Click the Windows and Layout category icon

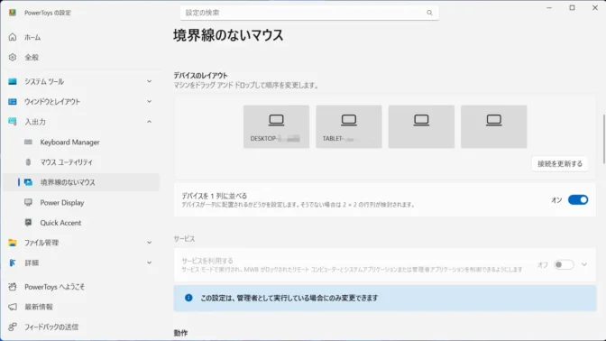pos(13,102)
